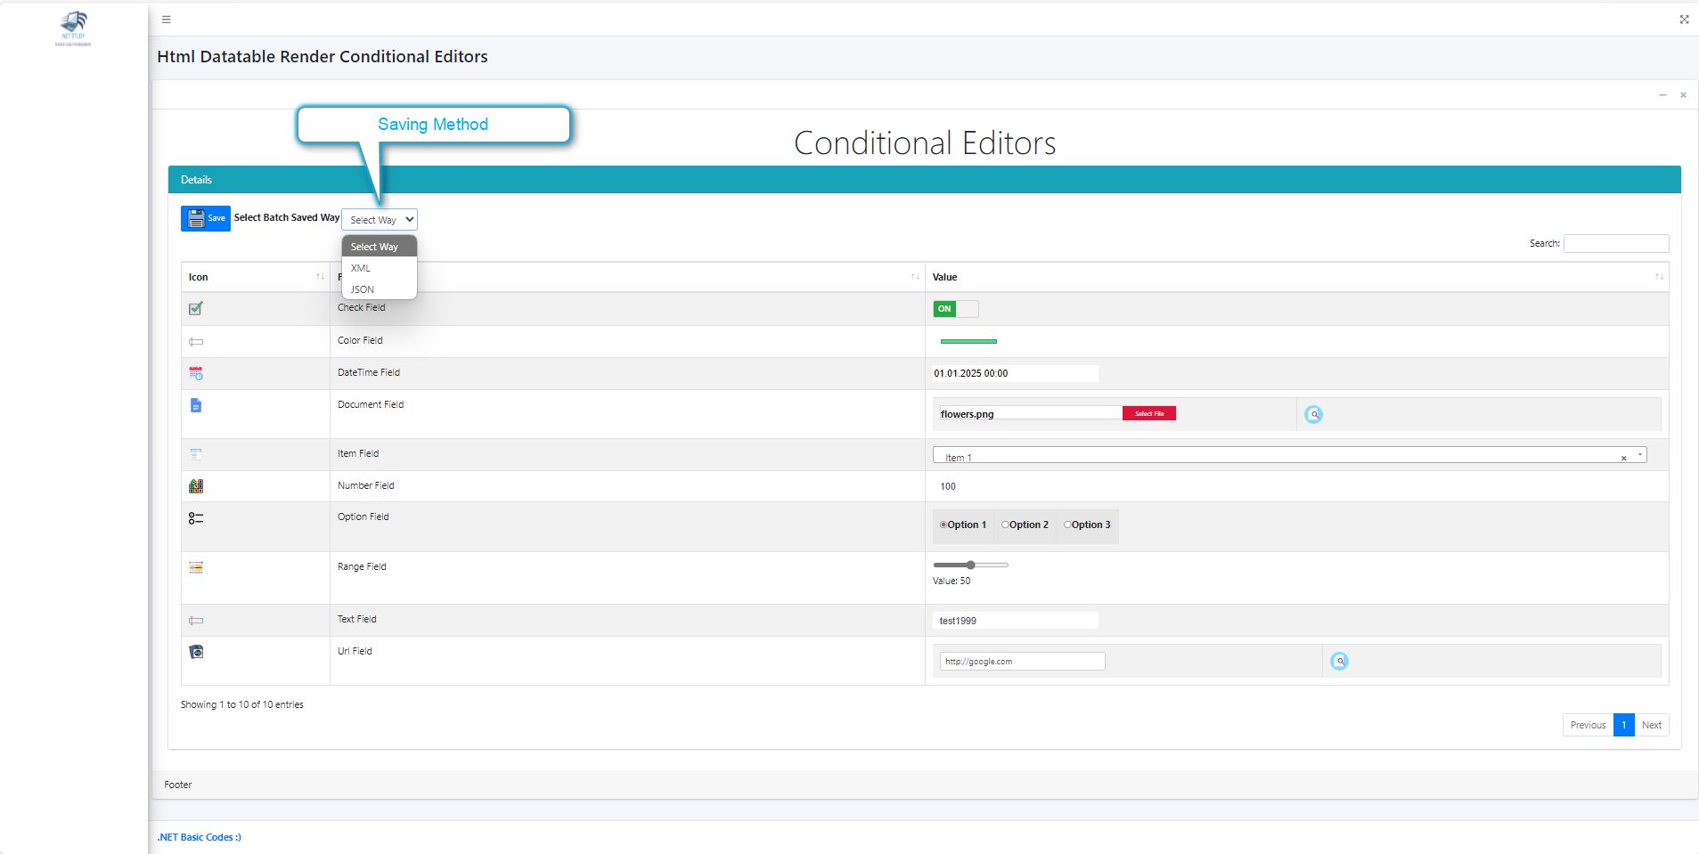The image size is (1699, 854).
Task: Open the hamburger sidebar menu
Action: 166,19
